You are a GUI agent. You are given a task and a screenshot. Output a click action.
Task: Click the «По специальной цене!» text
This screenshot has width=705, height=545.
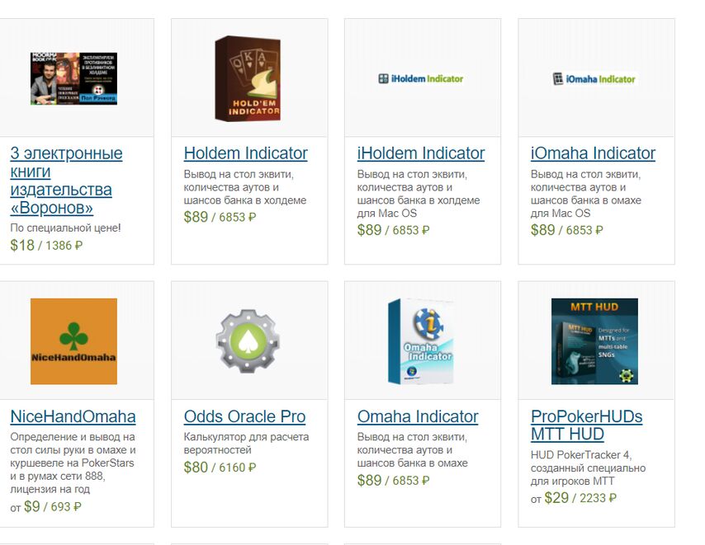[66, 228]
